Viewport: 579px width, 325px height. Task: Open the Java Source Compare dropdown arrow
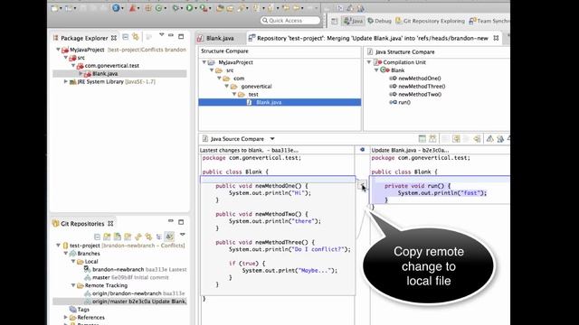[272, 139]
